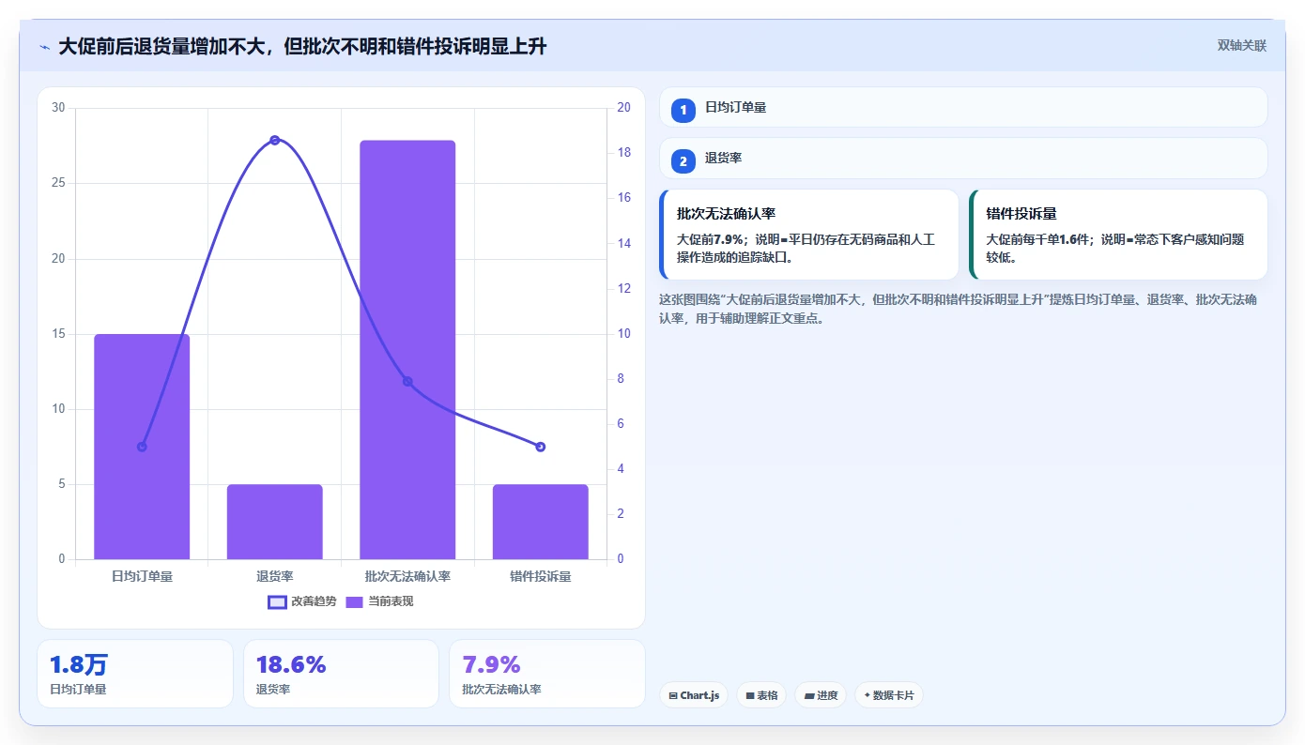
Task: Toggle the 当前表现 legend item
Action: pos(379,601)
